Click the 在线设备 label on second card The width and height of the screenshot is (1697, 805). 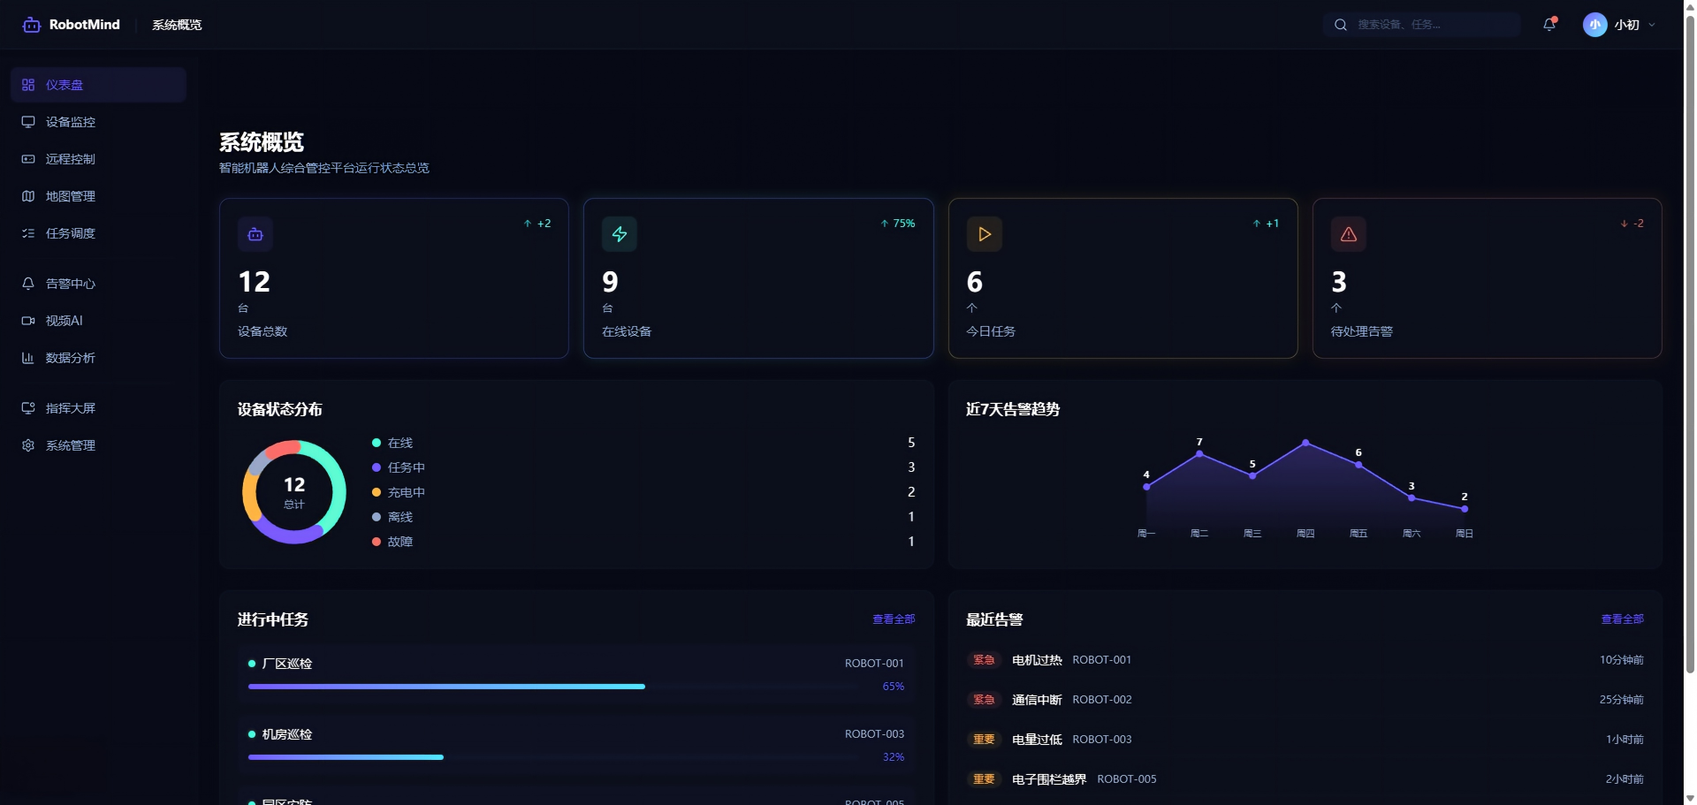(x=627, y=331)
